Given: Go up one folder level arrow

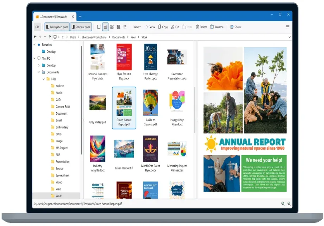Looking at the screenshot, I should 50,37.
